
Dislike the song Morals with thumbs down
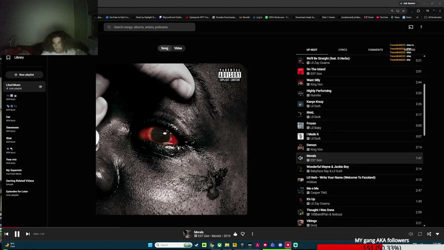243,234
